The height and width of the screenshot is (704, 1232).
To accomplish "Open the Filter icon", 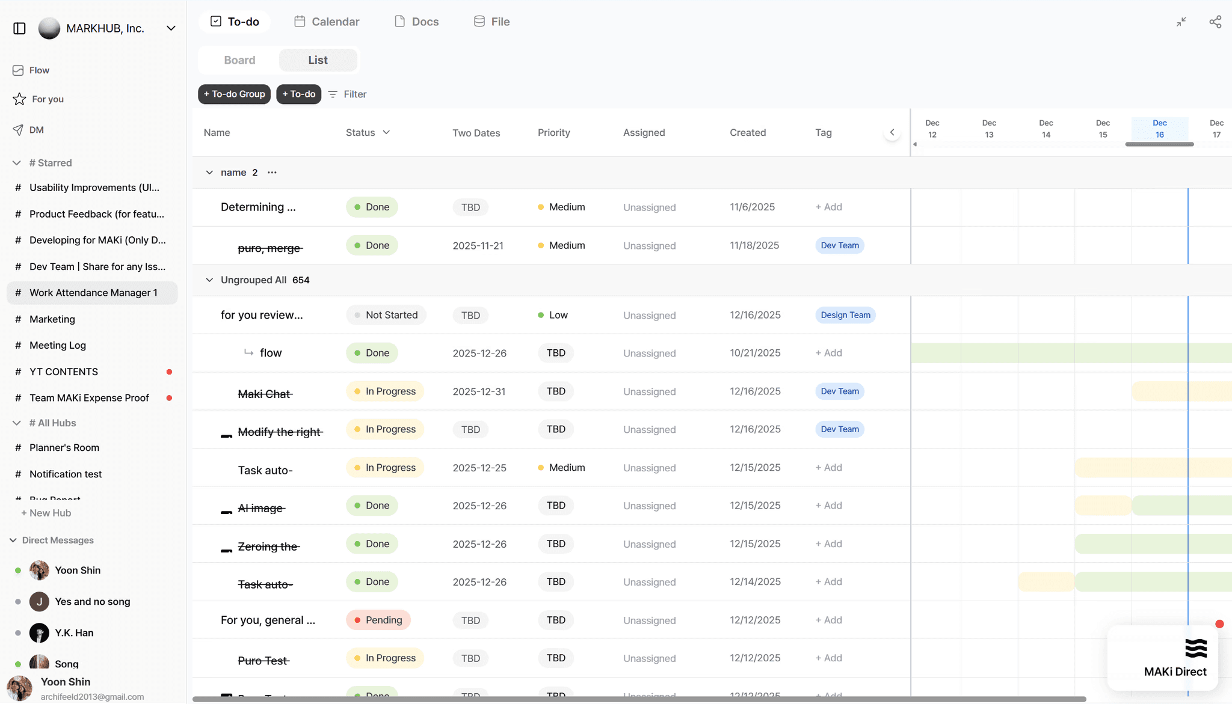I will click(x=333, y=94).
